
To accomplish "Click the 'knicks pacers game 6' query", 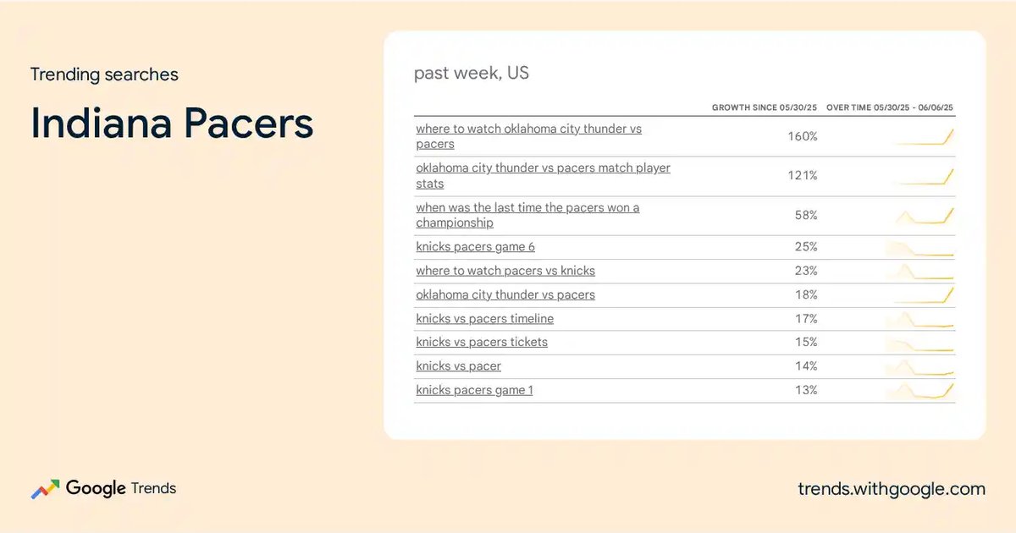I will coord(475,247).
